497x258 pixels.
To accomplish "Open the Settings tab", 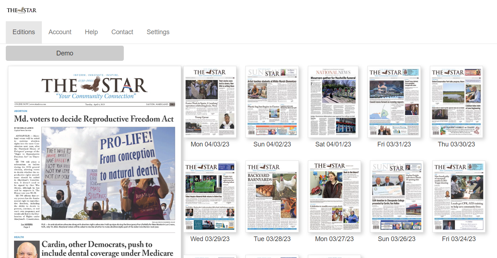I will [x=158, y=32].
